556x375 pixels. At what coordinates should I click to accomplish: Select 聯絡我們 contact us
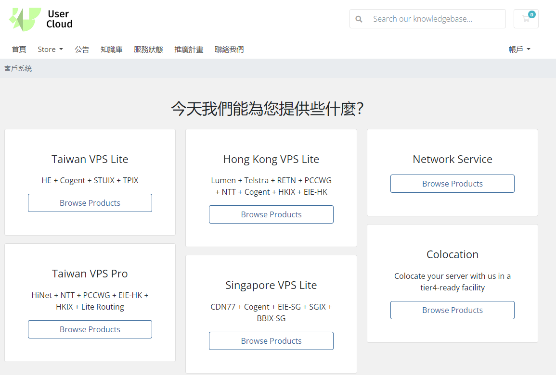(229, 50)
